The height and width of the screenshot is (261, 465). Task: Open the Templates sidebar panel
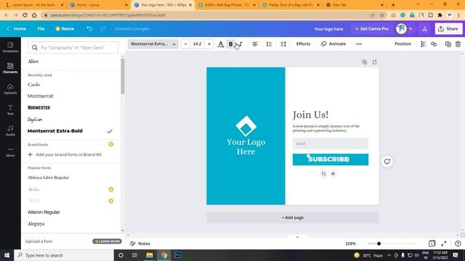point(10,47)
